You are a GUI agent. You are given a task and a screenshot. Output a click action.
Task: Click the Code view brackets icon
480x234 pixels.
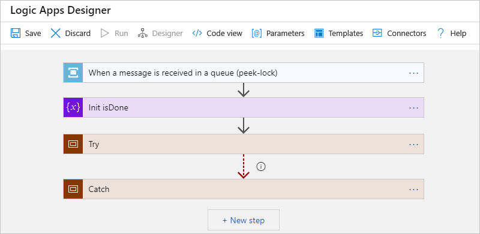coord(197,33)
